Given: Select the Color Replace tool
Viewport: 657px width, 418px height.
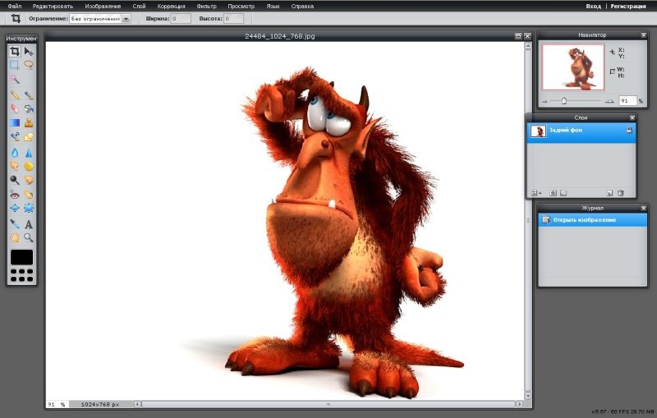Looking at the screenshot, I should tap(15, 136).
